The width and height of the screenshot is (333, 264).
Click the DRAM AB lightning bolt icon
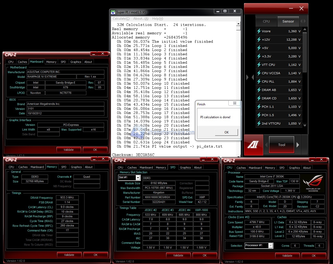pyautogui.click(x=259, y=90)
